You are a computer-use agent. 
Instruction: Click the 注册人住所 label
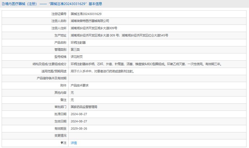(x=59, y=28)
